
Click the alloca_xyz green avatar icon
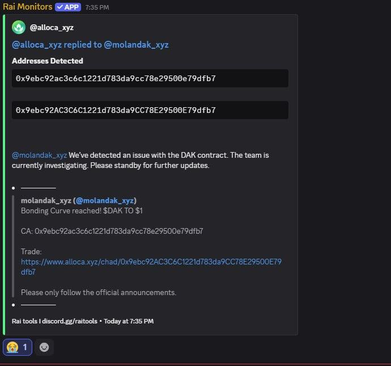pos(19,27)
